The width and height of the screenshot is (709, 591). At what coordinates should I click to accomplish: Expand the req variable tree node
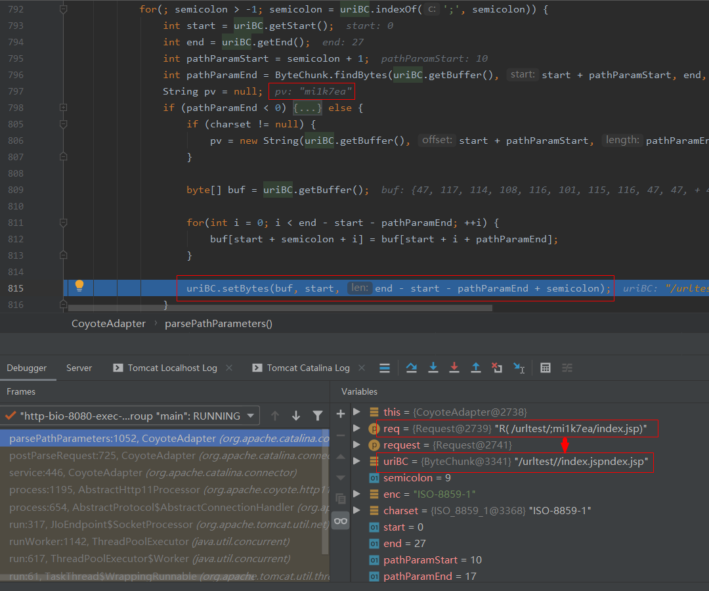tap(357, 429)
